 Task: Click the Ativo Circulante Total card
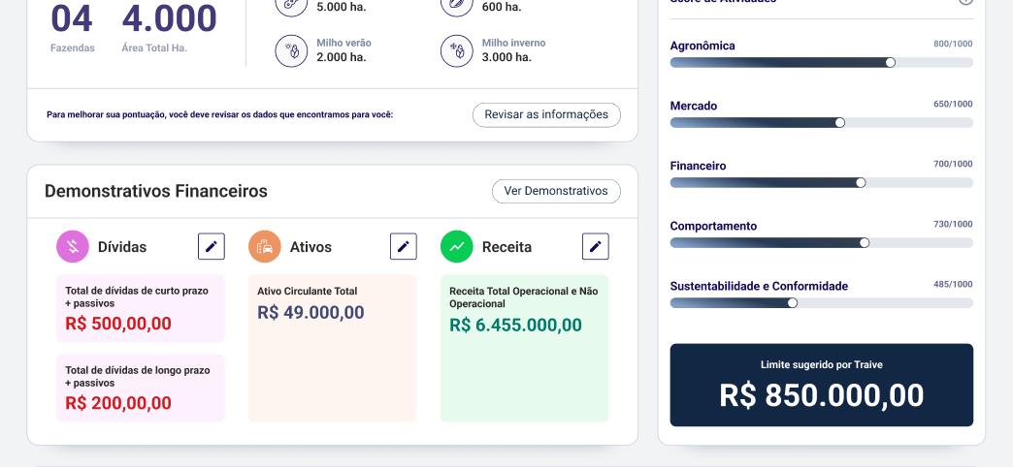click(x=333, y=349)
